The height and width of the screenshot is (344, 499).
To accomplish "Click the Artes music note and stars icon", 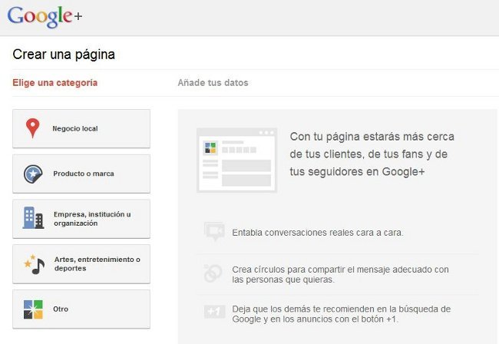I will point(33,264).
